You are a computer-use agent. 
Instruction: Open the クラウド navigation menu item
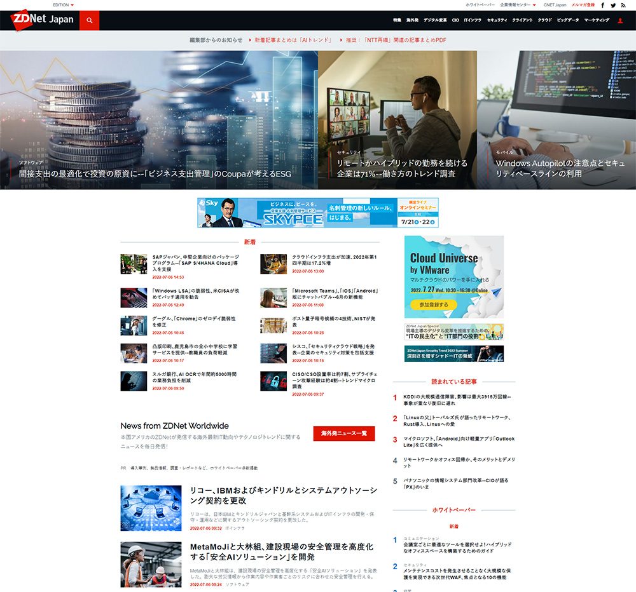click(544, 20)
